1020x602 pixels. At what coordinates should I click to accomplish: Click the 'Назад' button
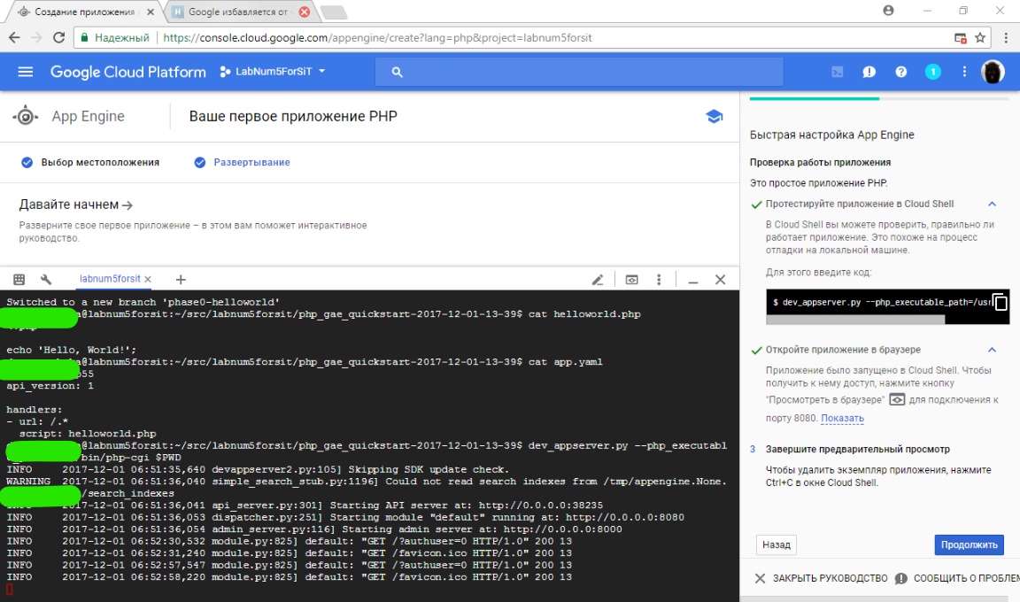pos(776,544)
